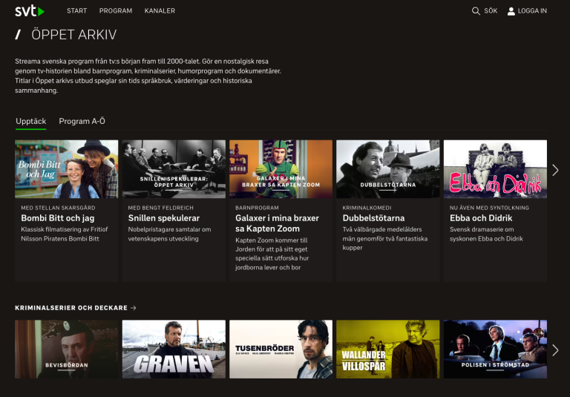Open search via magnifying glass icon
Image resolution: width=570 pixels, height=397 pixels.
tap(476, 11)
